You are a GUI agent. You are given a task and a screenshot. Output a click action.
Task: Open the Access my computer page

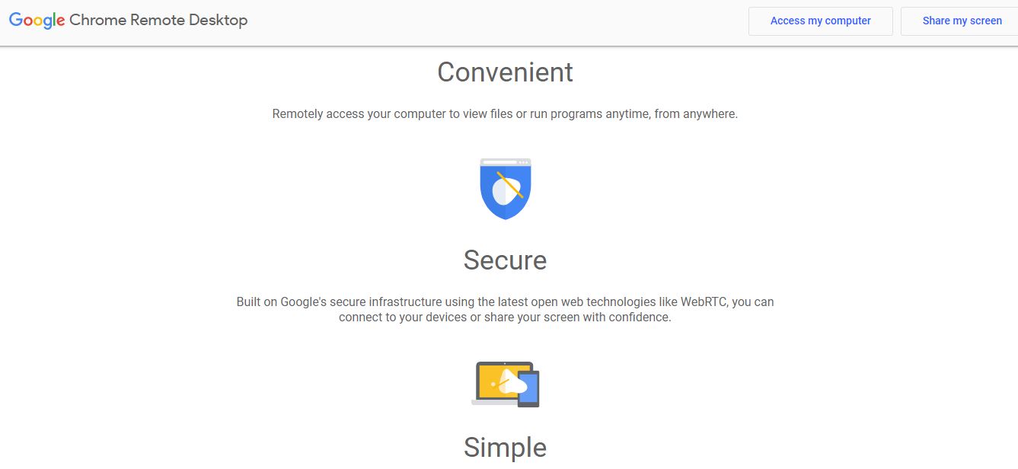[x=821, y=21]
